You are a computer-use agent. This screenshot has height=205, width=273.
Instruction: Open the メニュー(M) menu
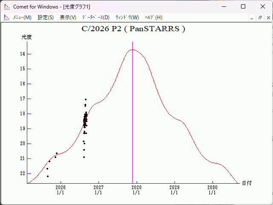[x=22, y=18]
